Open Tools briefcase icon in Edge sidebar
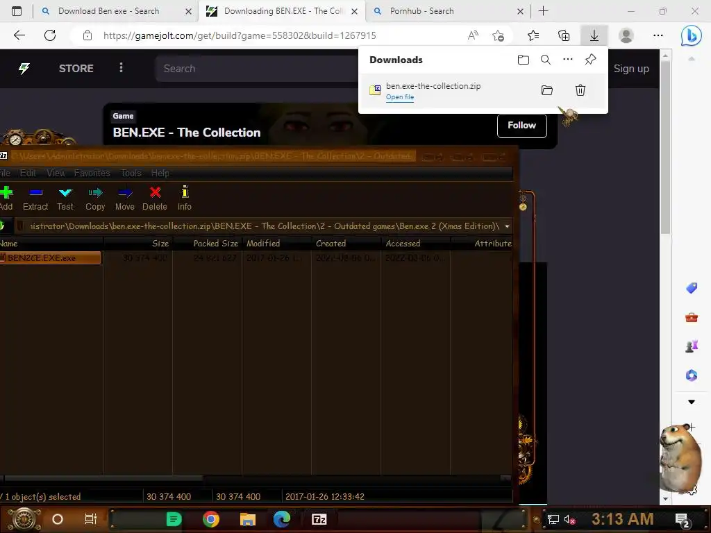The image size is (711, 533). 691,317
